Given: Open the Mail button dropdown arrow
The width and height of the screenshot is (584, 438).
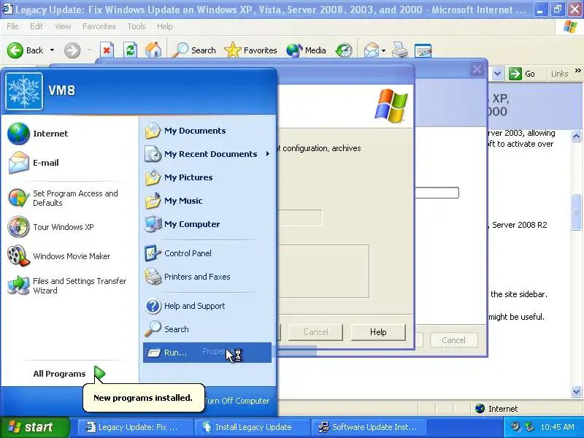Looking at the screenshot, I should coord(383,50).
